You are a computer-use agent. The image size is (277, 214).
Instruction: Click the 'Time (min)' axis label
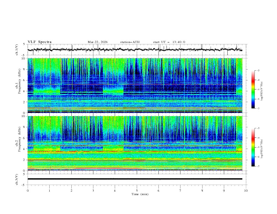click(140, 194)
